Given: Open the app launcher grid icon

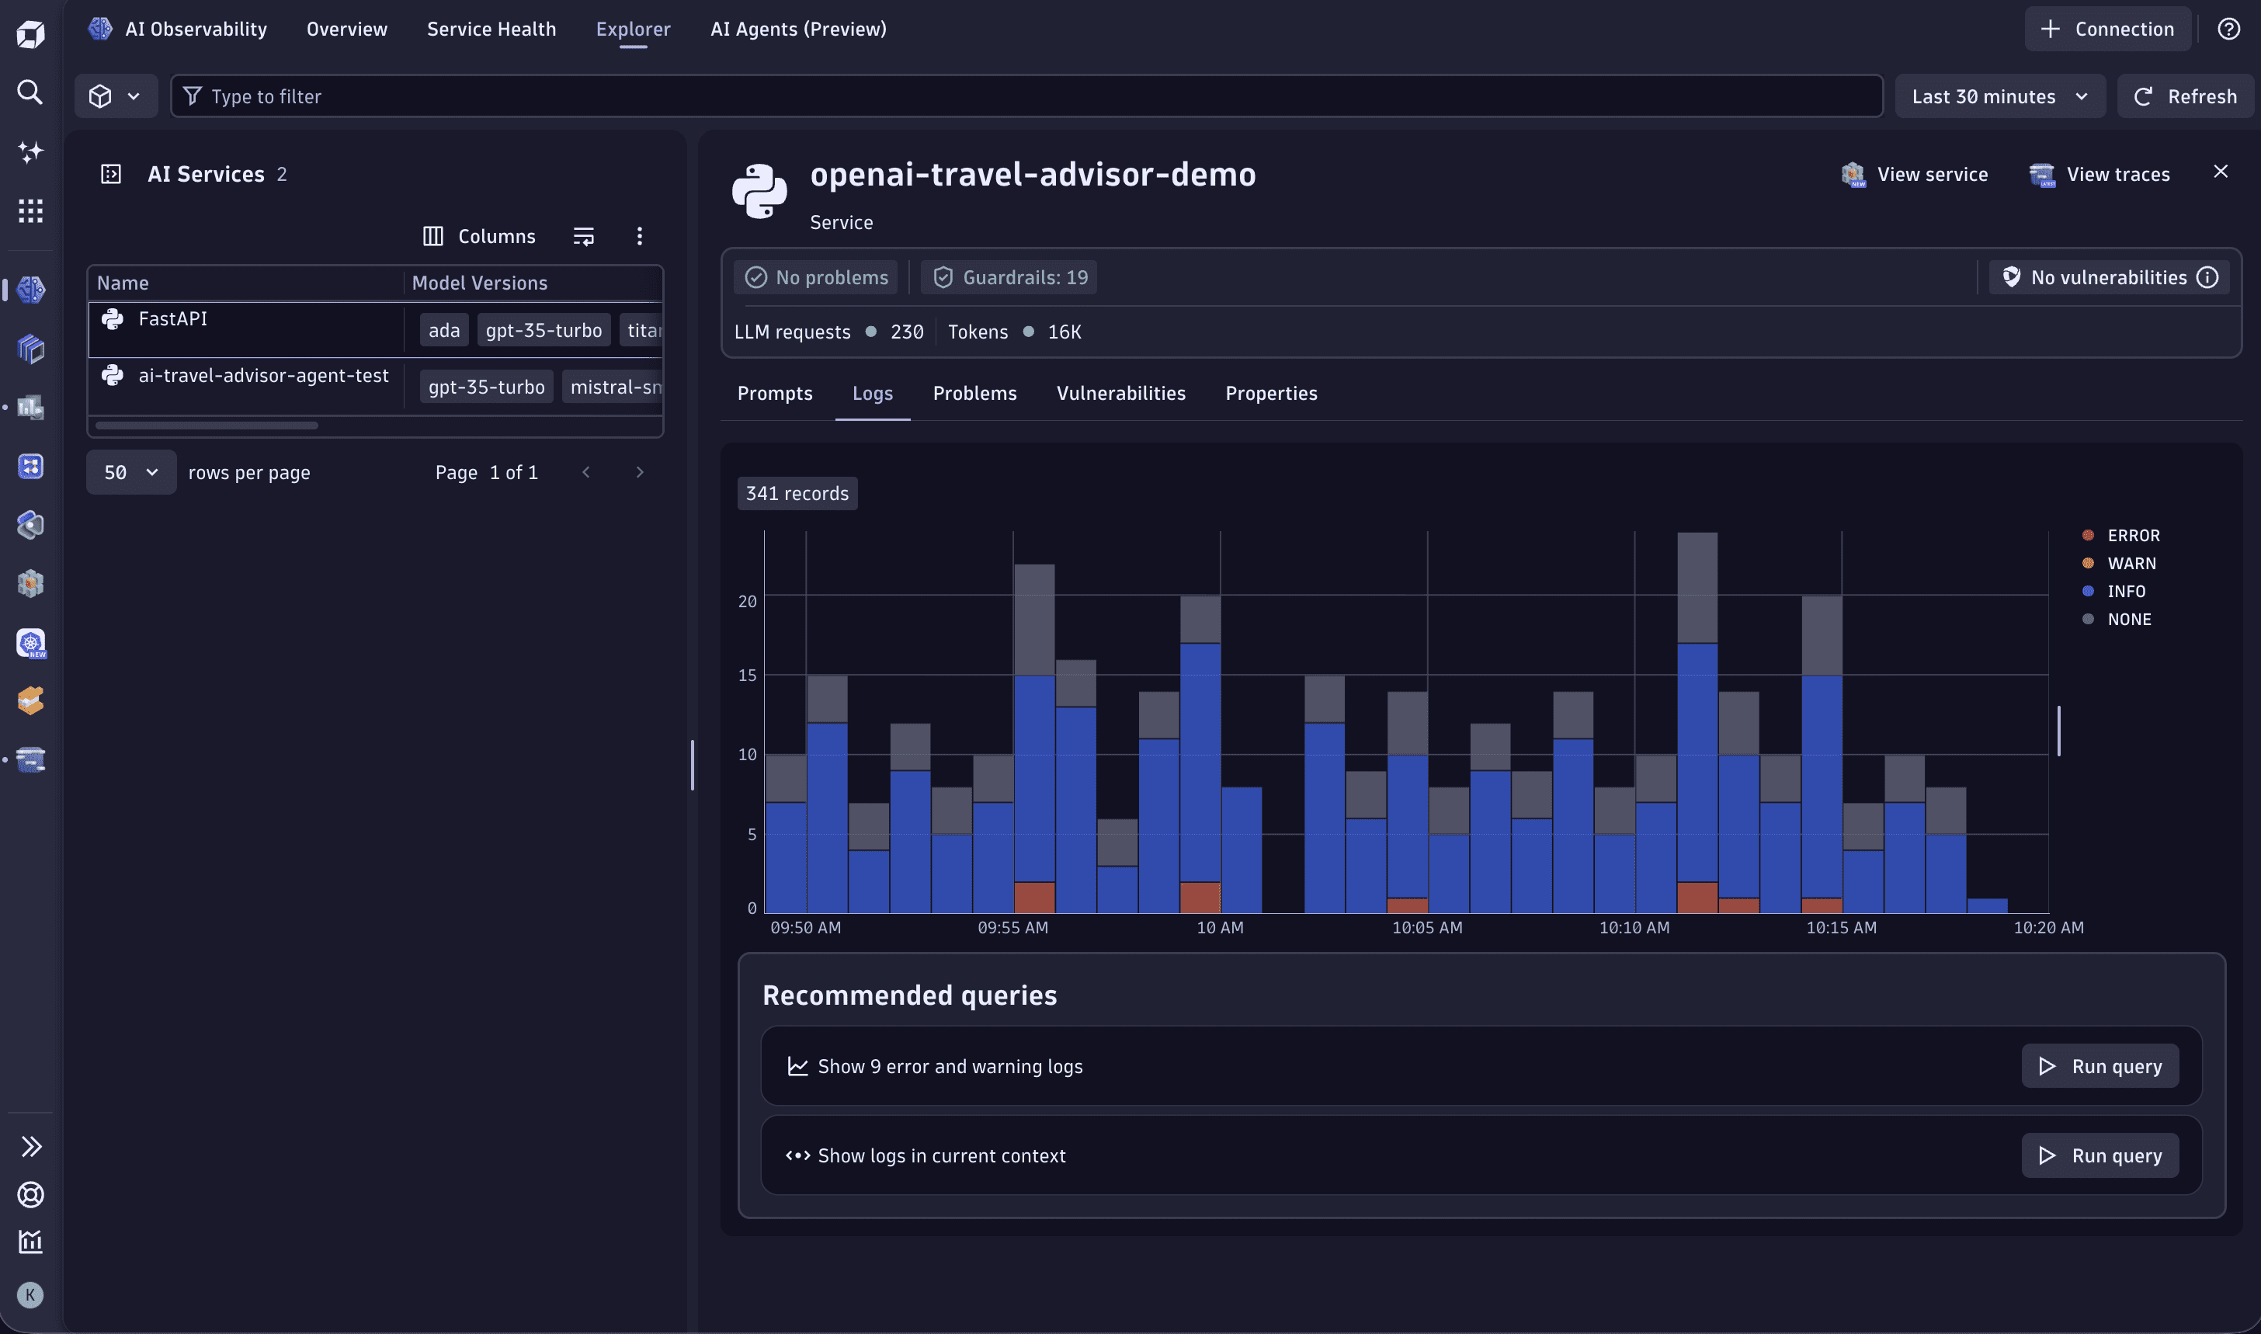Looking at the screenshot, I should [30, 210].
